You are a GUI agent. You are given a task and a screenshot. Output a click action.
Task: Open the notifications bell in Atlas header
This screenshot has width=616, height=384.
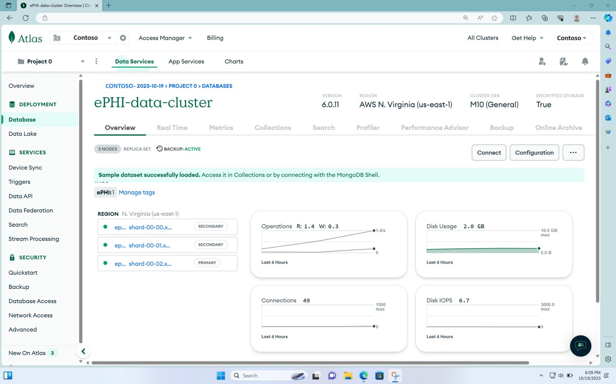point(585,61)
